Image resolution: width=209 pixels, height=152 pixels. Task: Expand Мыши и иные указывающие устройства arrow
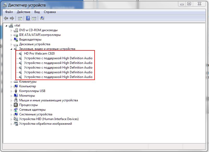[11, 101]
